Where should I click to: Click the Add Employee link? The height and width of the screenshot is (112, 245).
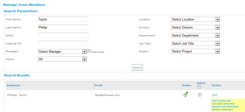point(221,100)
